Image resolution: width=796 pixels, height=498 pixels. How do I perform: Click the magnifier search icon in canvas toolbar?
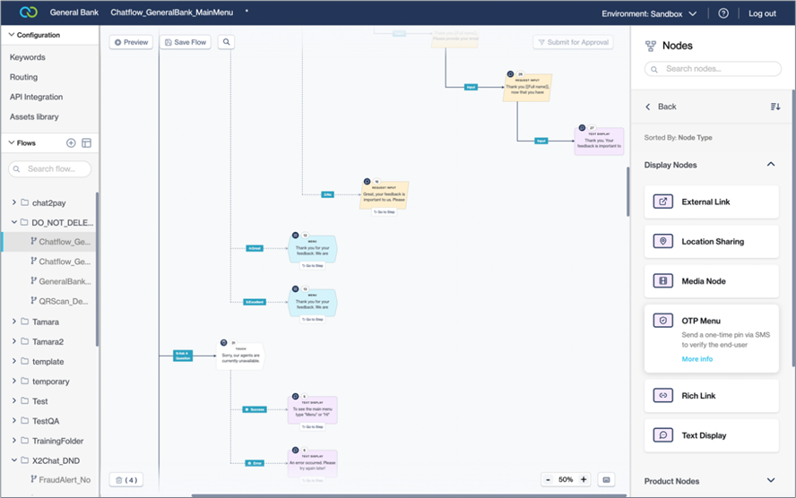pyautogui.click(x=226, y=42)
